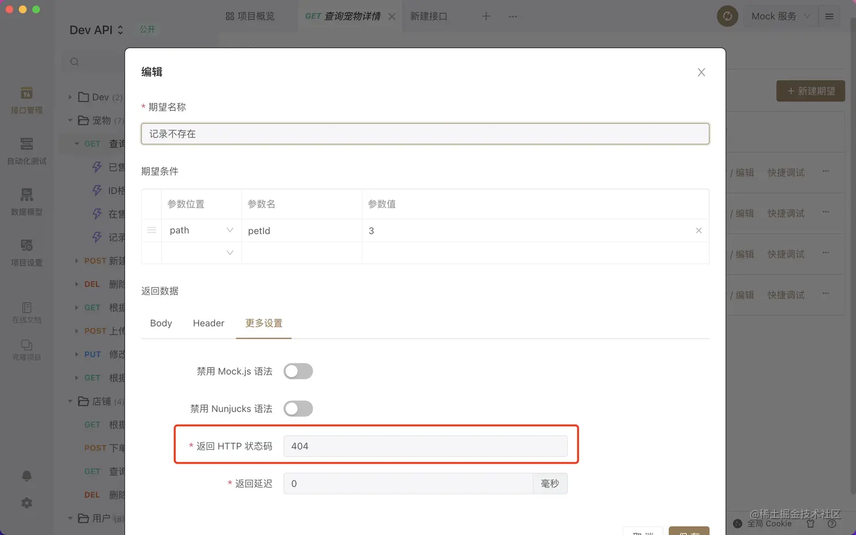The height and width of the screenshot is (535, 856).
Task: Open the empty row parameter position dropdown
Action: point(201,252)
